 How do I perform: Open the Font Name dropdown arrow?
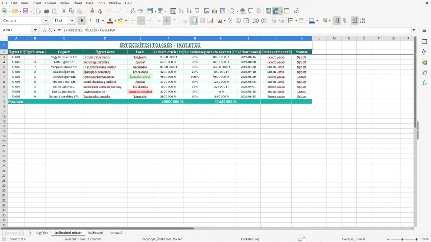click(46, 21)
